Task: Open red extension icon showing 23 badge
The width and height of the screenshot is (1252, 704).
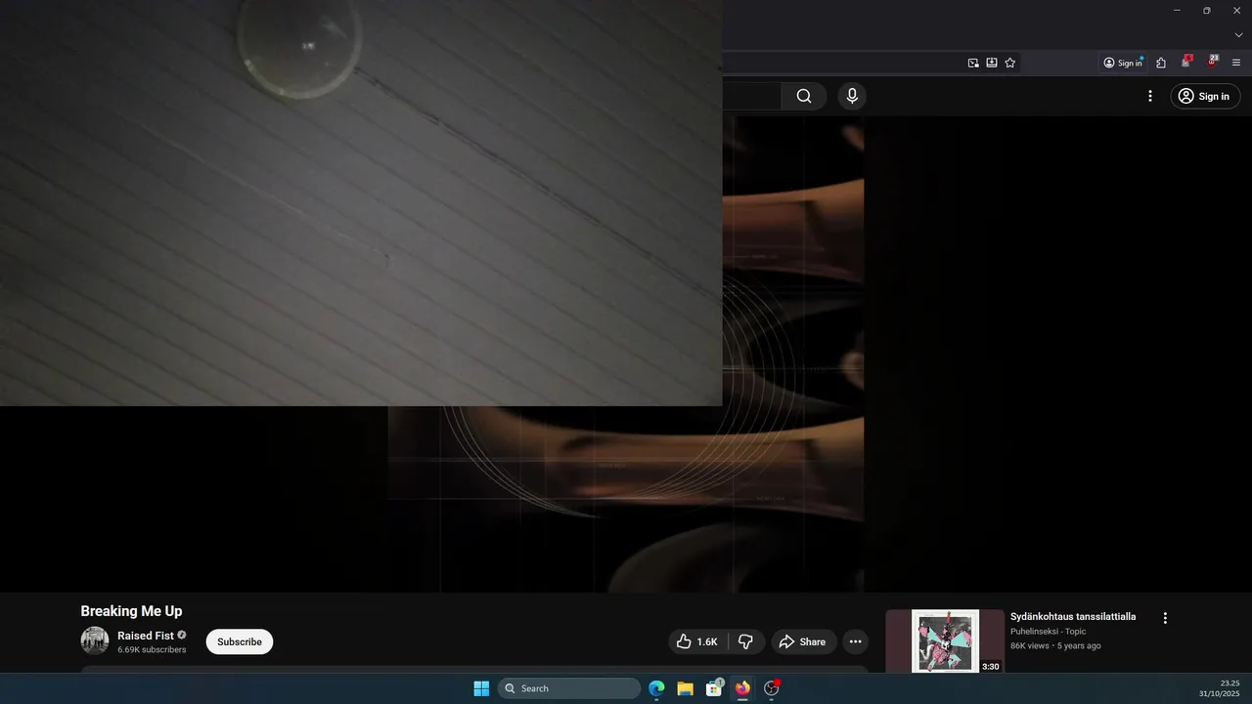Action: click(1212, 62)
